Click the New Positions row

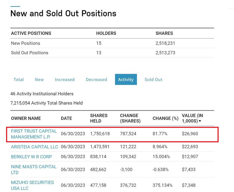pyautogui.click(x=25, y=43)
